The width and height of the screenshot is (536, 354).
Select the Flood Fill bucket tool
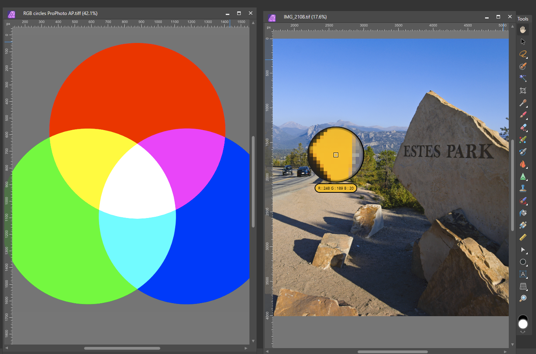coord(523,213)
